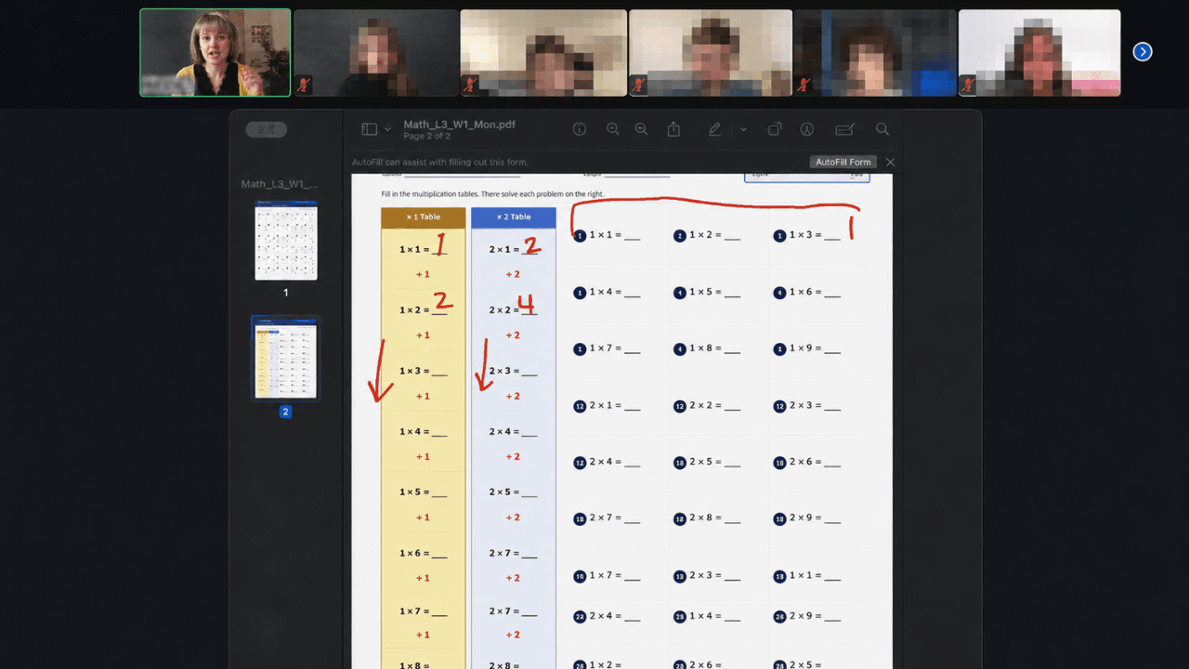Click the "× 1 Table" column header
The width and height of the screenshot is (1189, 669).
[x=424, y=217]
